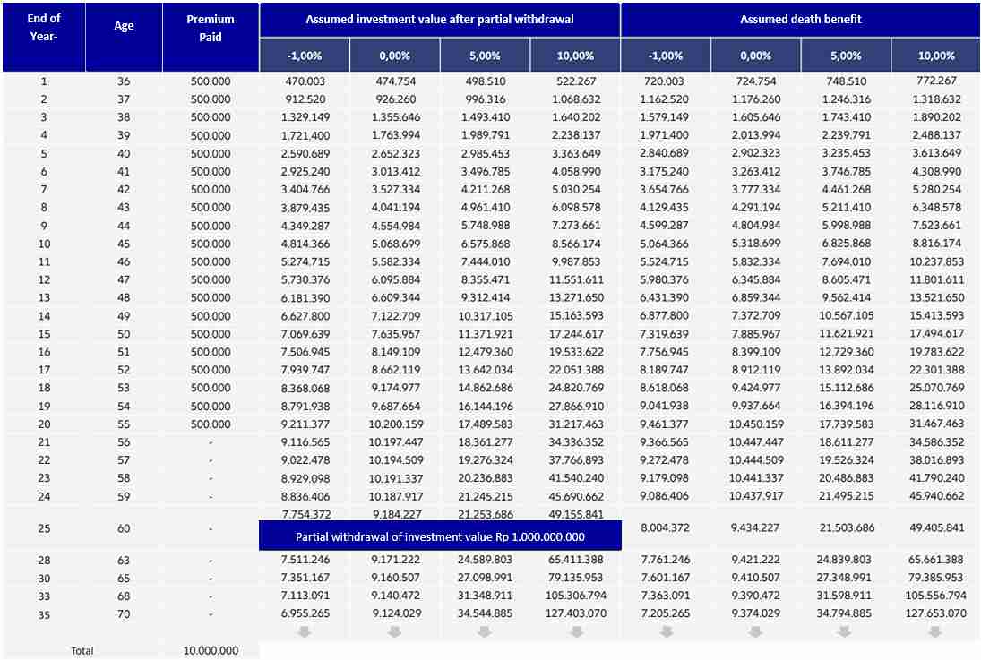Select the 127.653.070 death benefit cell

[x=935, y=613]
